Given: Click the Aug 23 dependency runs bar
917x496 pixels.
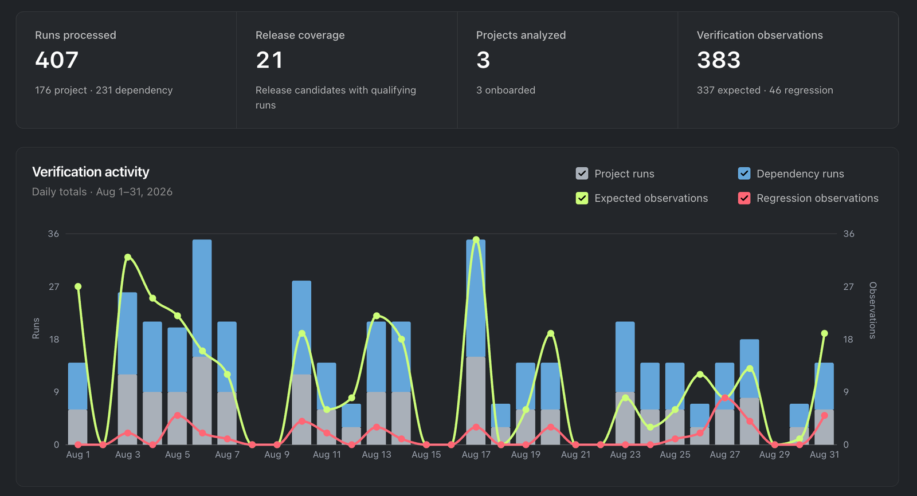Looking at the screenshot, I should [625, 357].
